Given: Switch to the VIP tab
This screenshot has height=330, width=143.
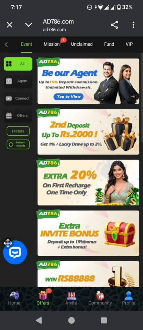Looking at the screenshot, I should 129,44.
